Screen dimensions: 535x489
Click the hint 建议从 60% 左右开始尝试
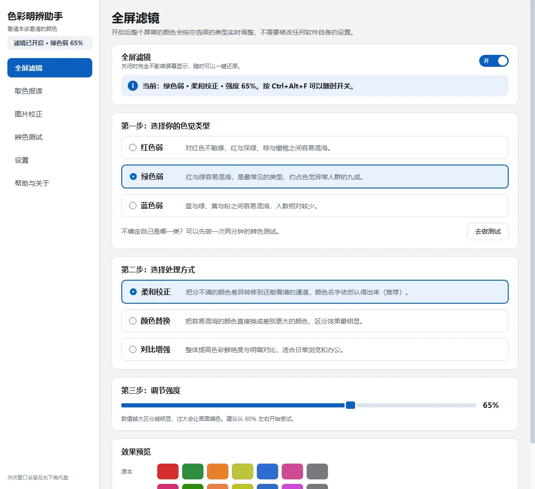pyautogui.click(x=260, y=419)
